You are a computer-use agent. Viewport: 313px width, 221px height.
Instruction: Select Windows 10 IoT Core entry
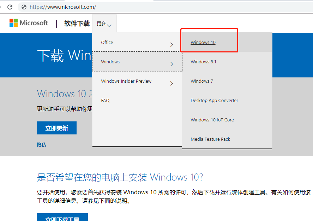[x=212, y=120]
